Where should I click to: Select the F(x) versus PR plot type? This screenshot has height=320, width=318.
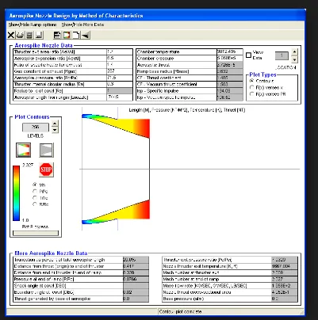coord(251,94)
